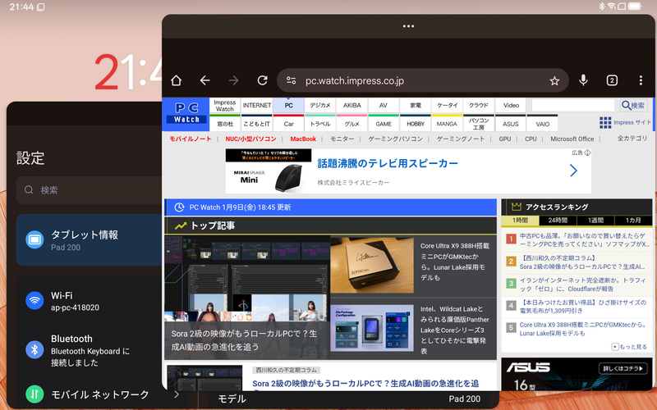
Task: Click the blue arrow on speaker ad
Action: (x=573, y=171)
